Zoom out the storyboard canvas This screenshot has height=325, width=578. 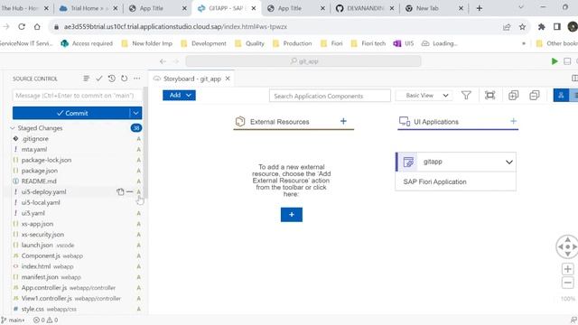coord(567,283)
